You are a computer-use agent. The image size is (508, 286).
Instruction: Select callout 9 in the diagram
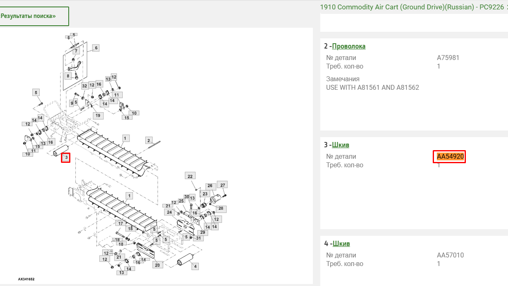[72, 103]
